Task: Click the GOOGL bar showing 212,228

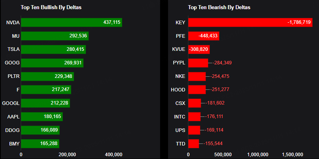Action: pos(45,103)
